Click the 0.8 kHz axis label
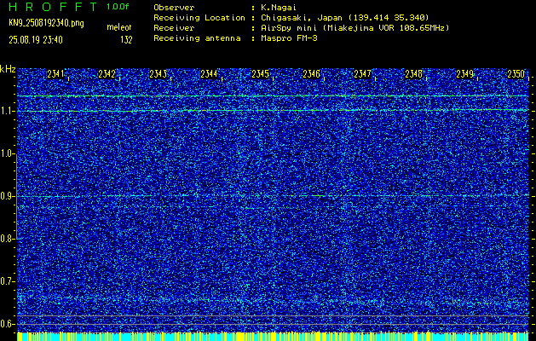Viewport: 536px width, 341px height. tap(7, 239)
